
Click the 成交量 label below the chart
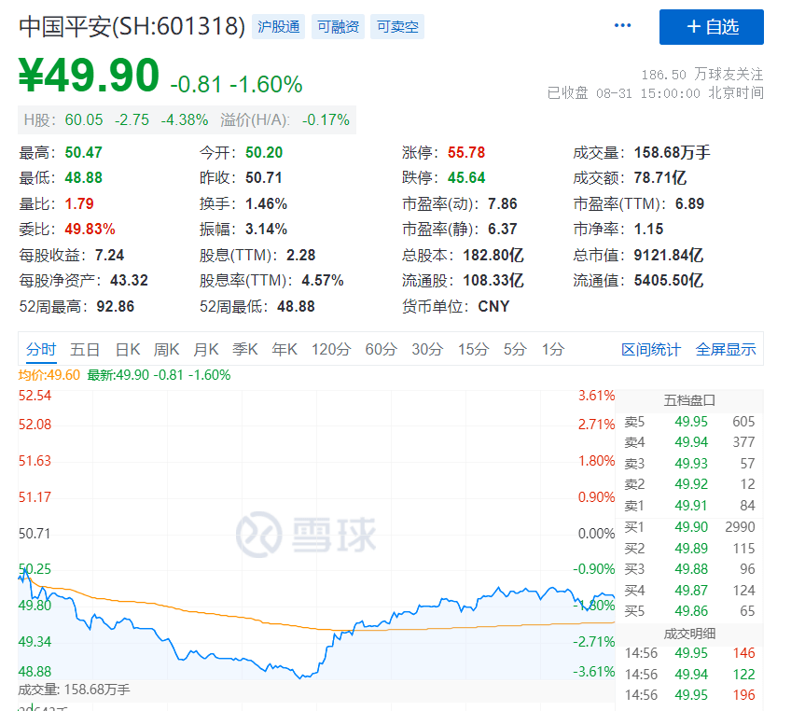click(x=74, y=690)
